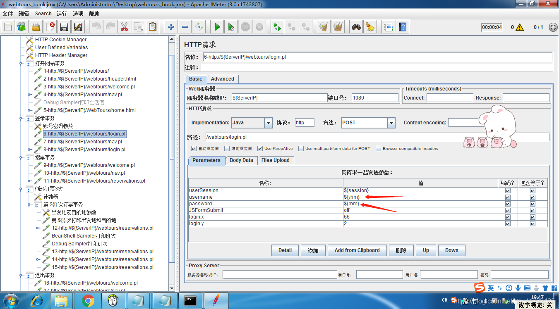This screenshot has height=309, width=559.
Task: Toggle 编码? checkbox in username row
Action: click(x=508, y=197)
